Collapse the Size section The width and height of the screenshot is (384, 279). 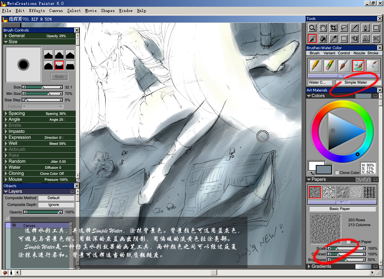6,42
